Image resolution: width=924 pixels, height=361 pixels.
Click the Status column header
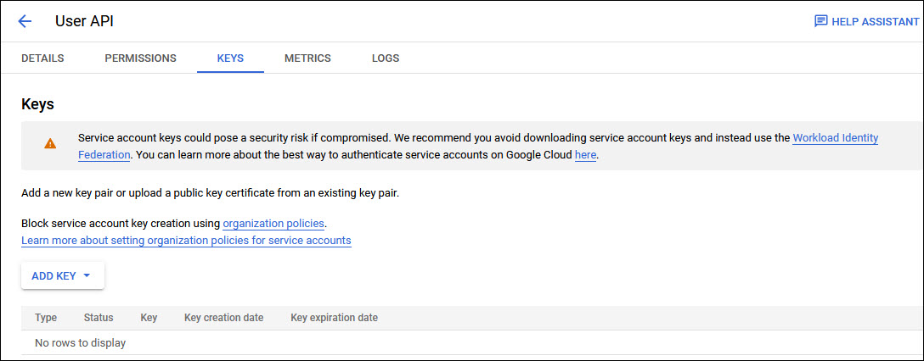(x=99, y=318)
